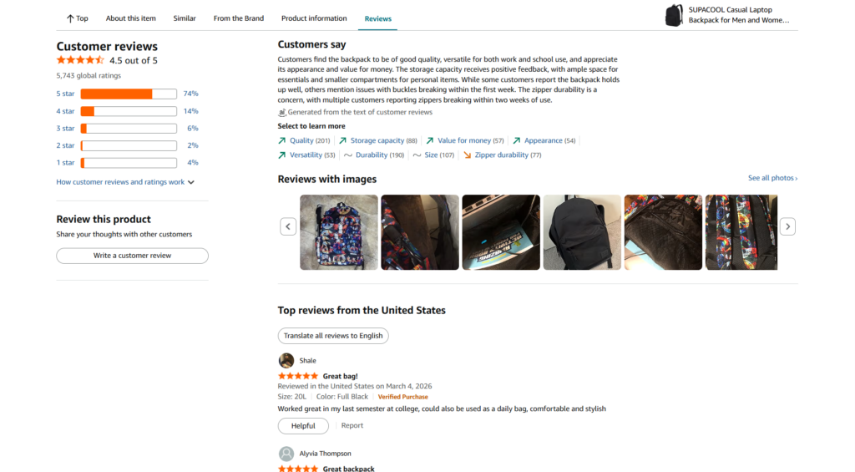The width and height of the screenshot is (855, 472).
Task: Click Translate all reviews to English
Action: (x=333, y=336)
